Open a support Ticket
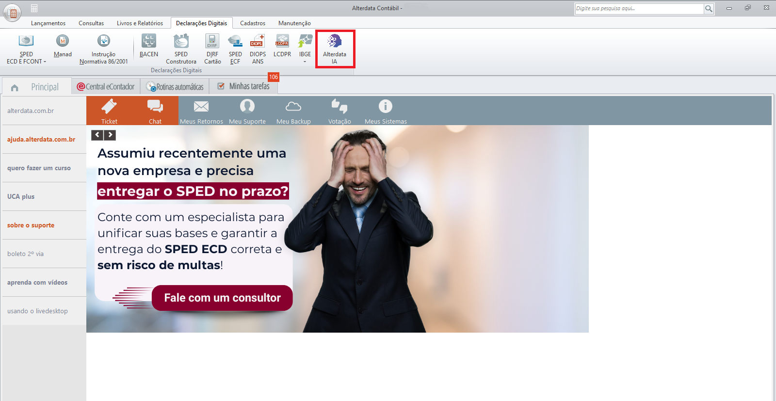776x401 pixels. [x=109, y=111]
